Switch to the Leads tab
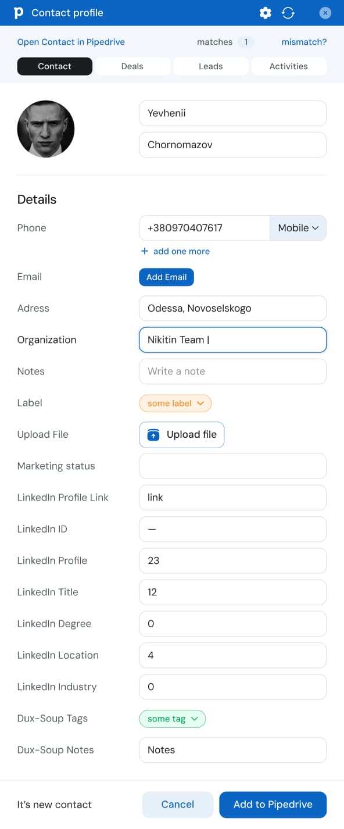Screen dimensions: 344x829 click(210, 66)
